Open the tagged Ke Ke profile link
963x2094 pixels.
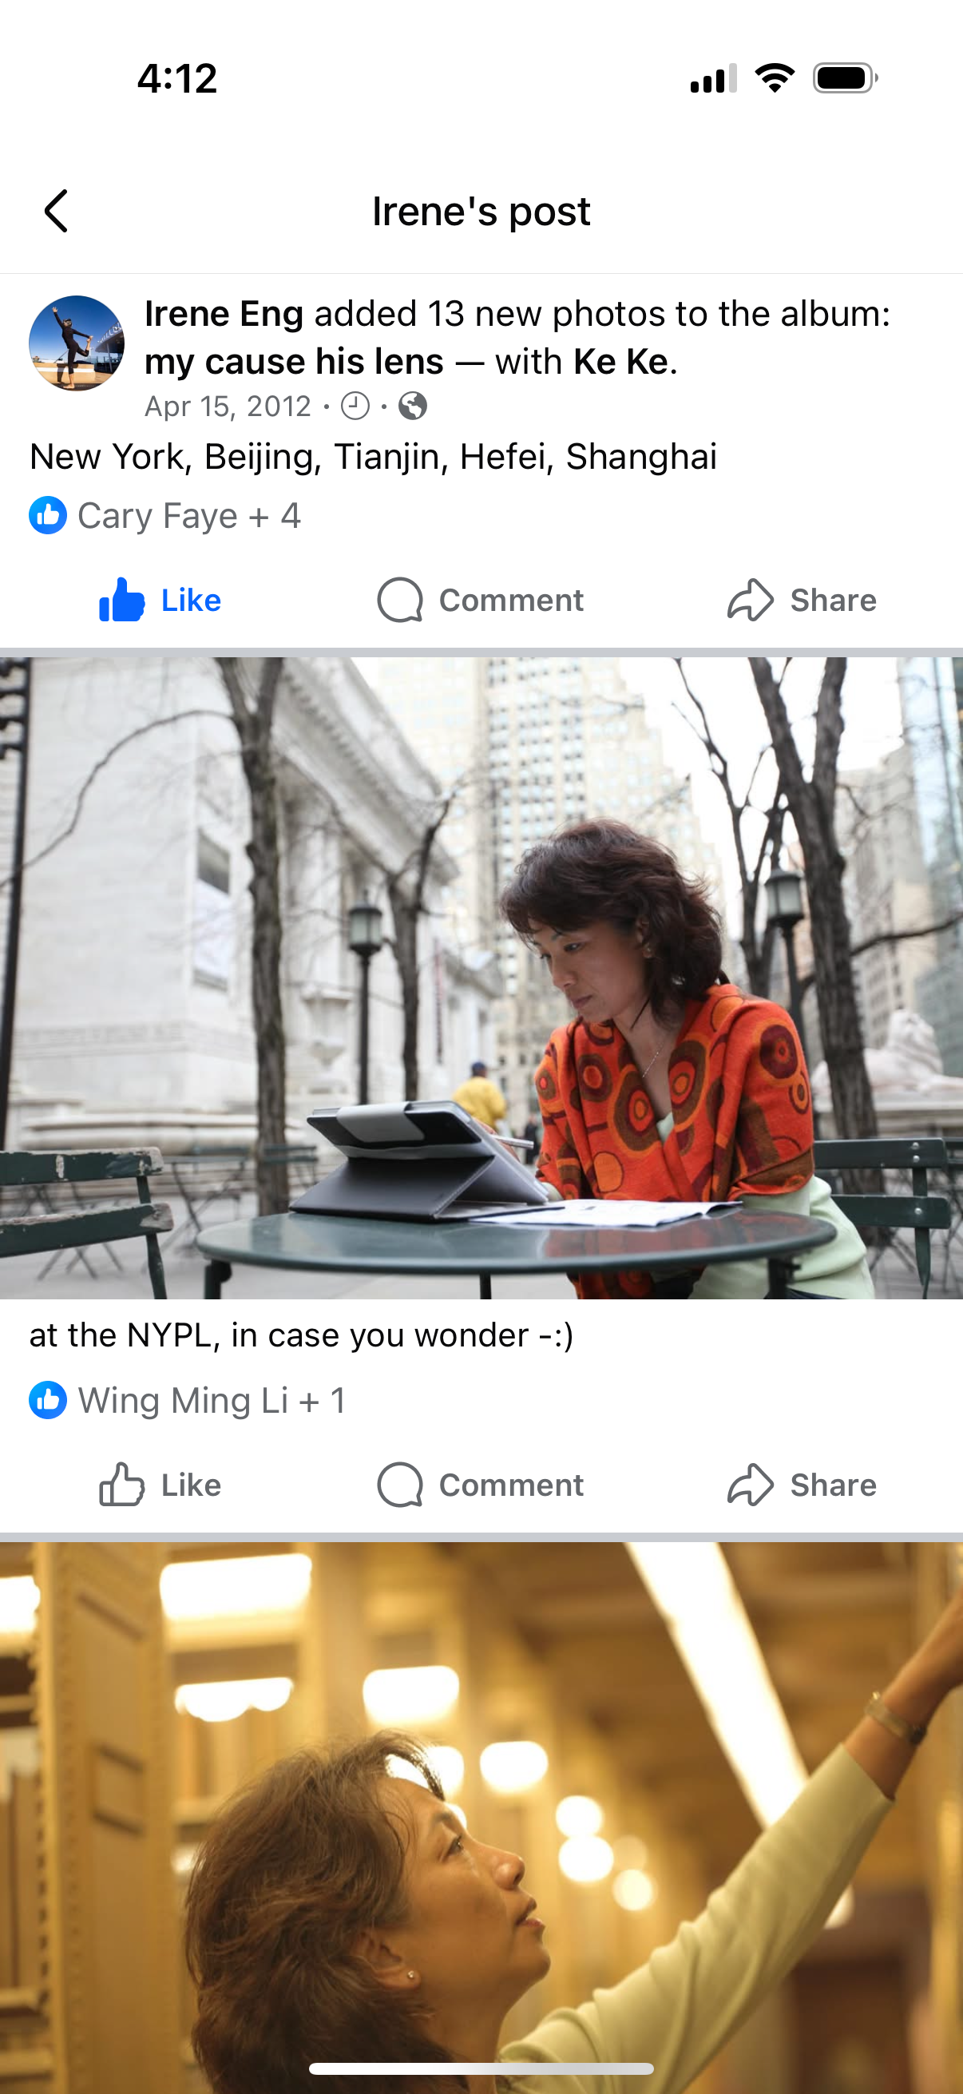(x=621, y=362)
